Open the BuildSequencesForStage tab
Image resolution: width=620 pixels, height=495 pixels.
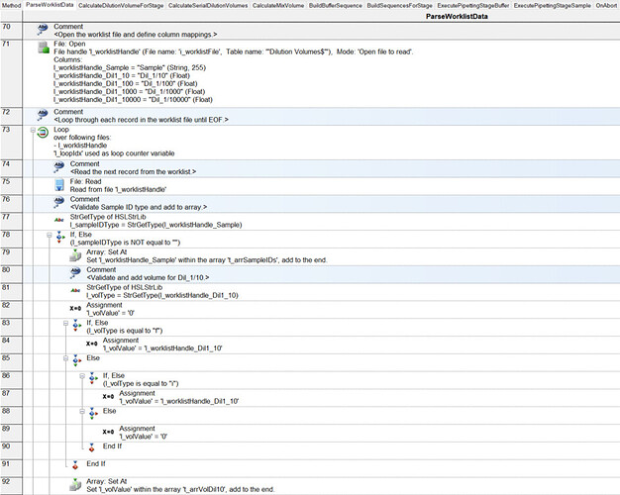pos(400,6)
